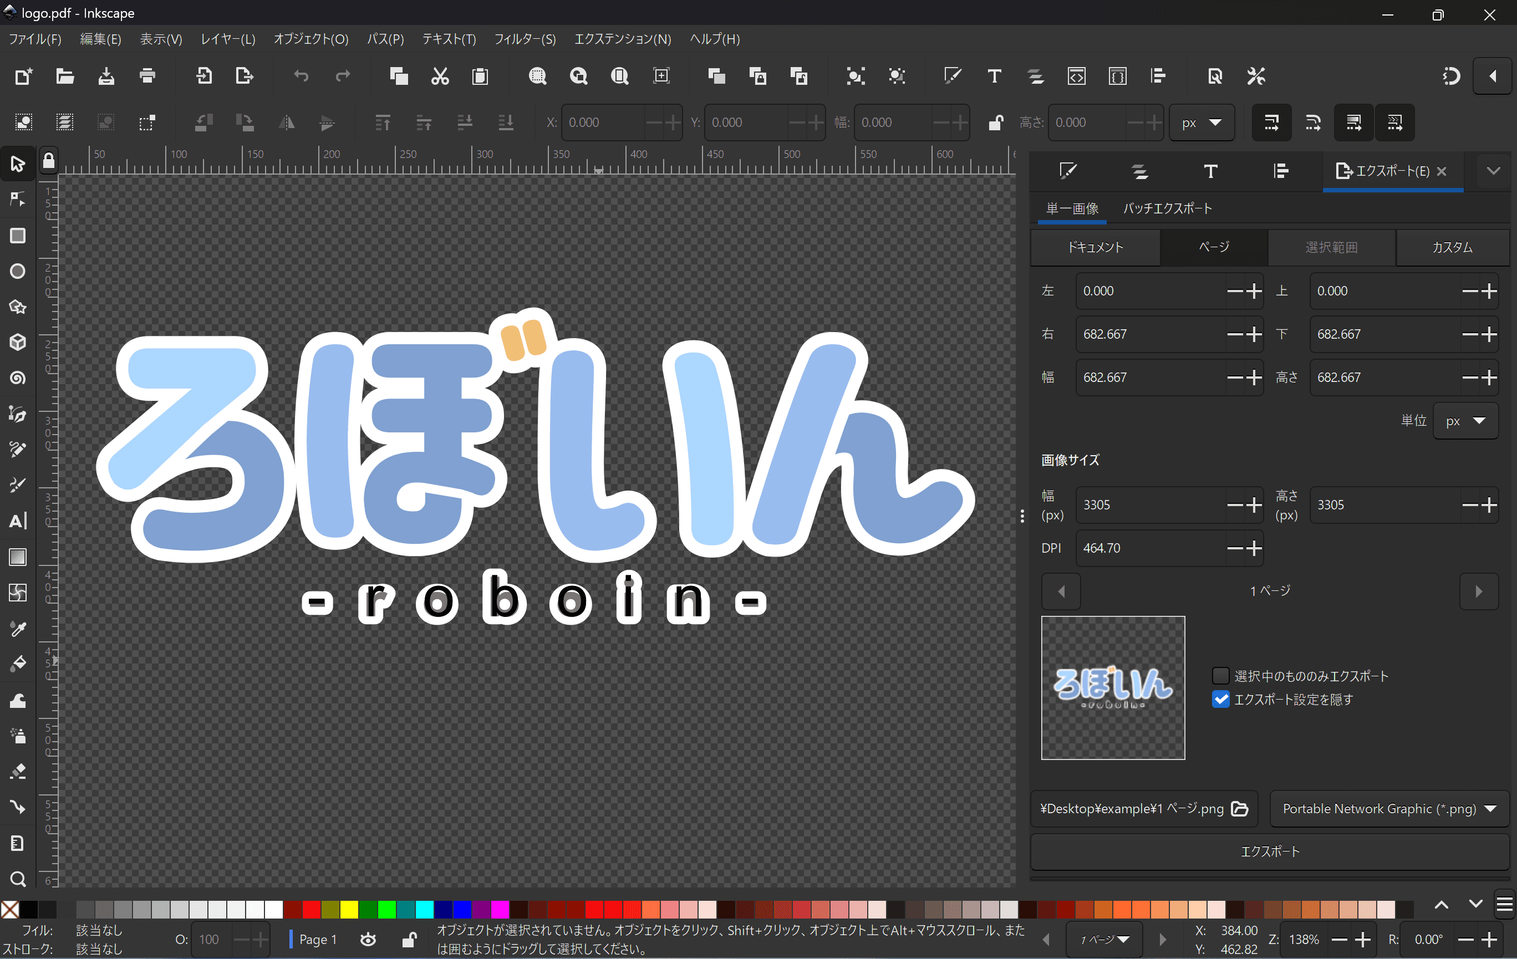Select the Calligraphy tool
The width and height of the screenshot is (1517, 959).
18,486
